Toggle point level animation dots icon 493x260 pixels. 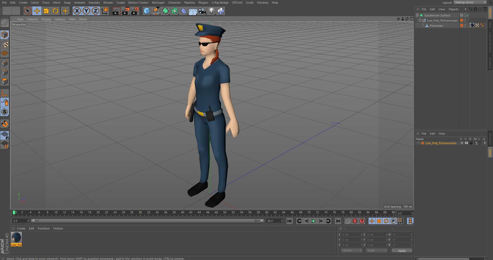(x=401, y=221)
